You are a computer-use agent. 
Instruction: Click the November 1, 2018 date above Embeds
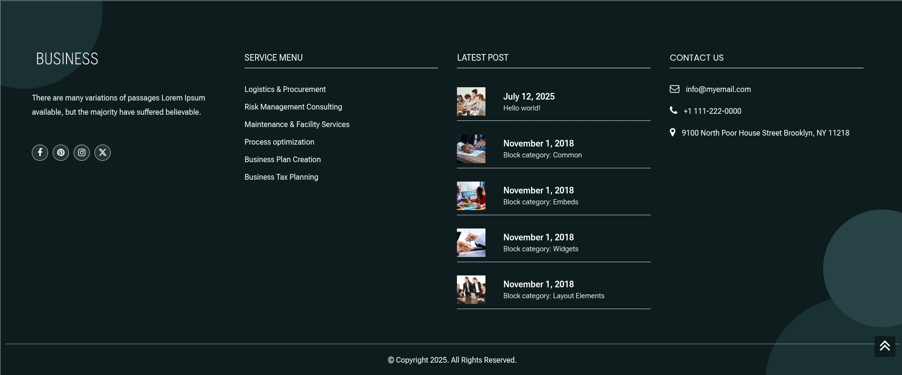point(539,190)
